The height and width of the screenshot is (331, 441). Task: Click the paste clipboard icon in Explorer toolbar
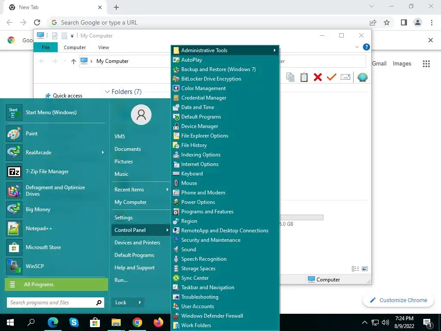[304, 77]
